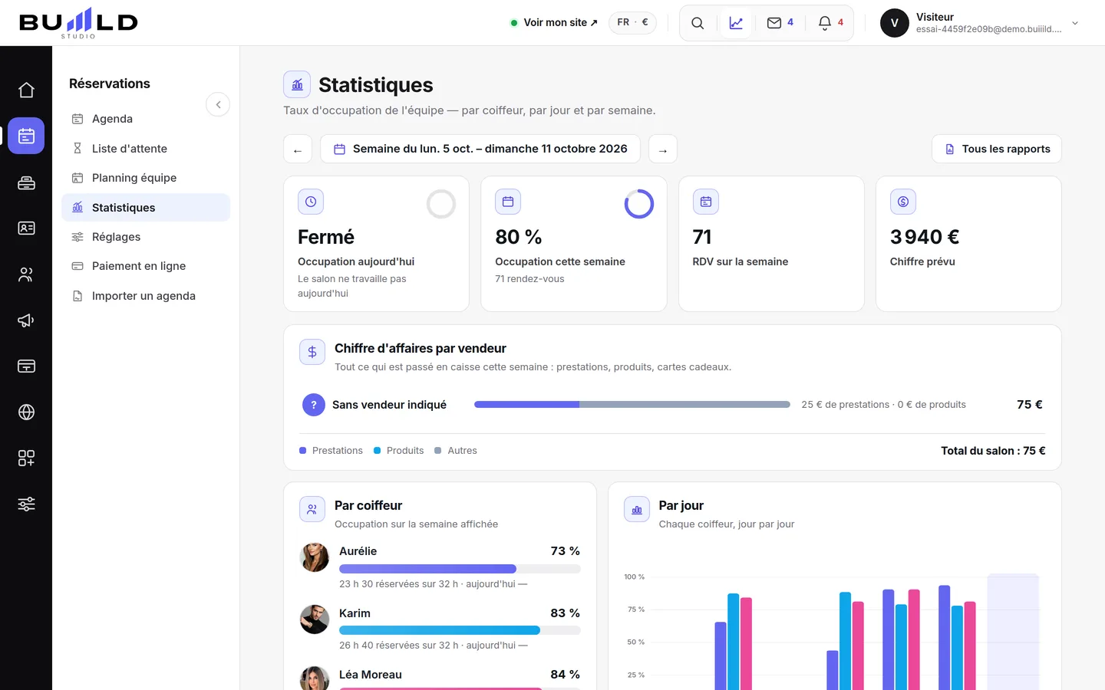The image size is (1105, 690).
Task: Click the Produits legend entry
Action: [398, 451]
